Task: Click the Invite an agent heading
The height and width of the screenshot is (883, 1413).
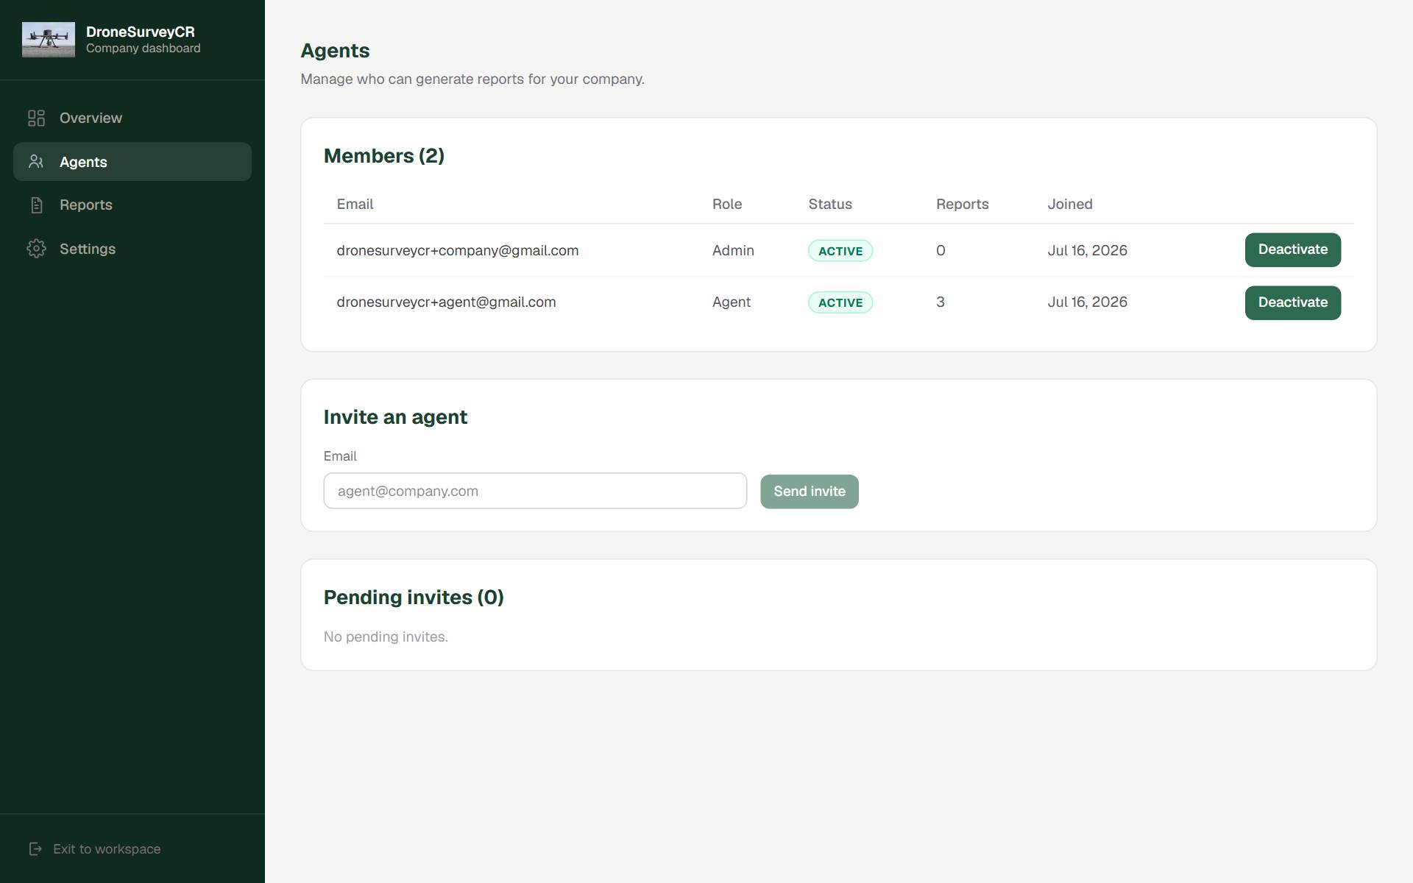Action: point(395,417)
